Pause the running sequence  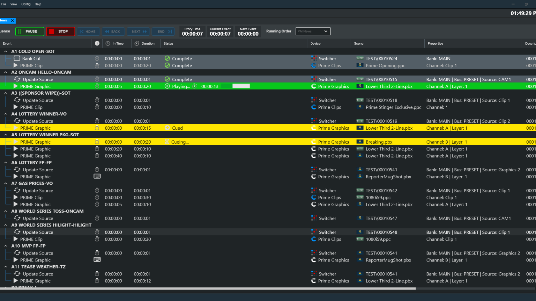(x=30, y=32)
